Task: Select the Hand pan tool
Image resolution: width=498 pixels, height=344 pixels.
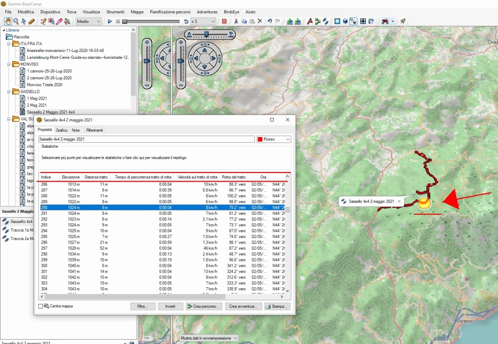Action: click(x=7, y=21)
